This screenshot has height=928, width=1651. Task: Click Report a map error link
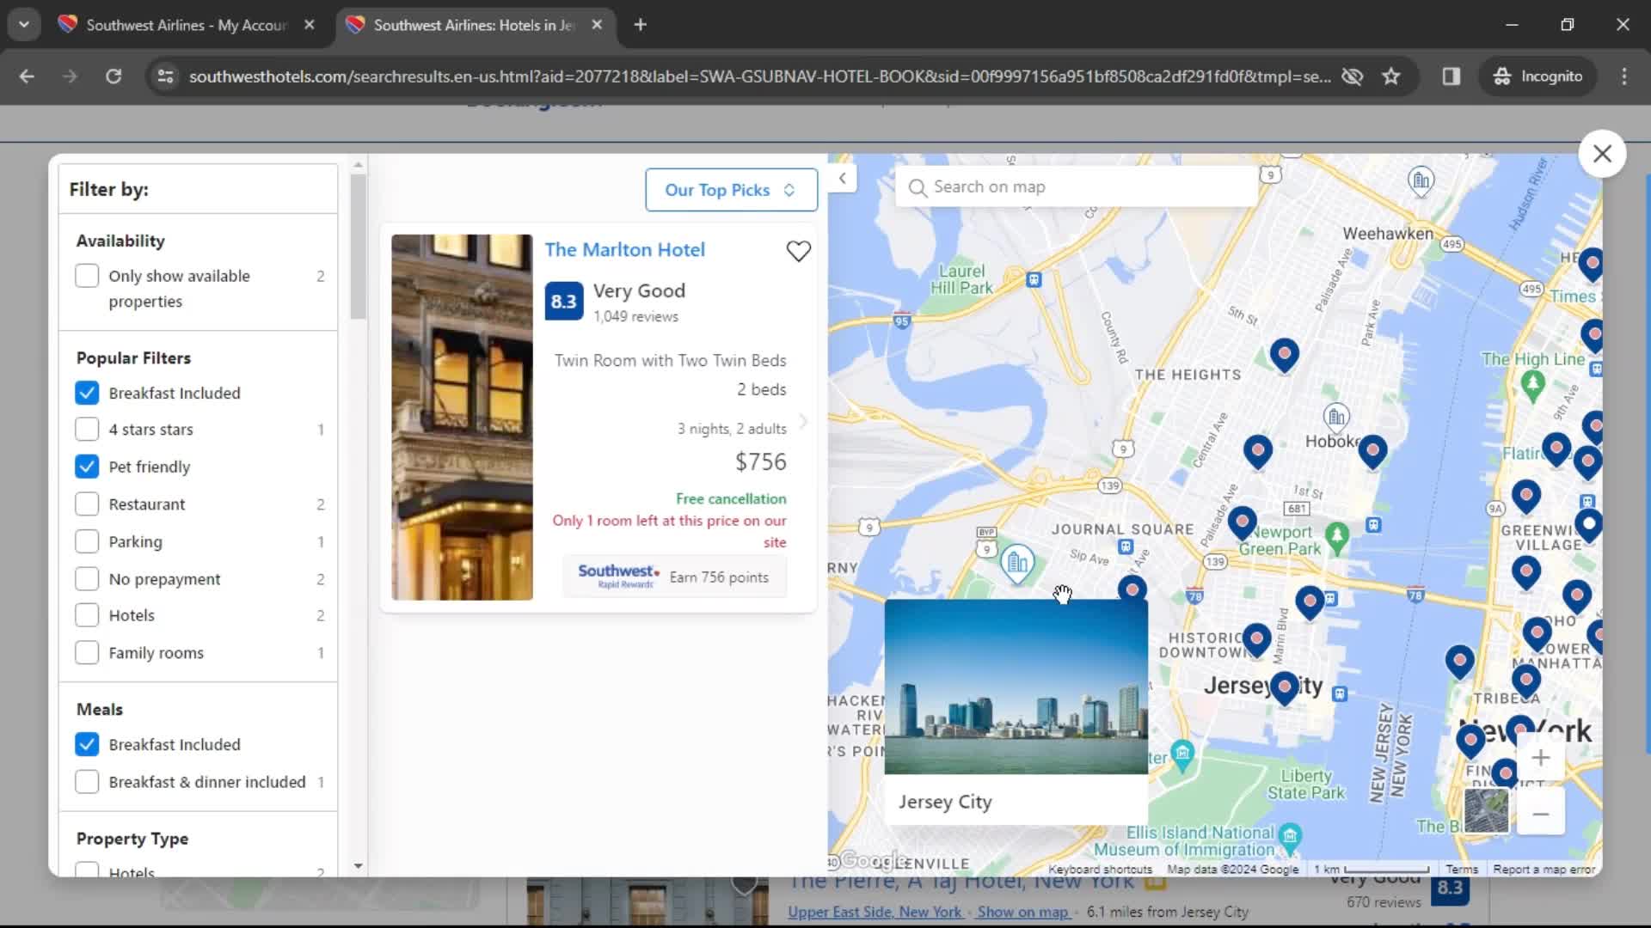click(1544, 870)
